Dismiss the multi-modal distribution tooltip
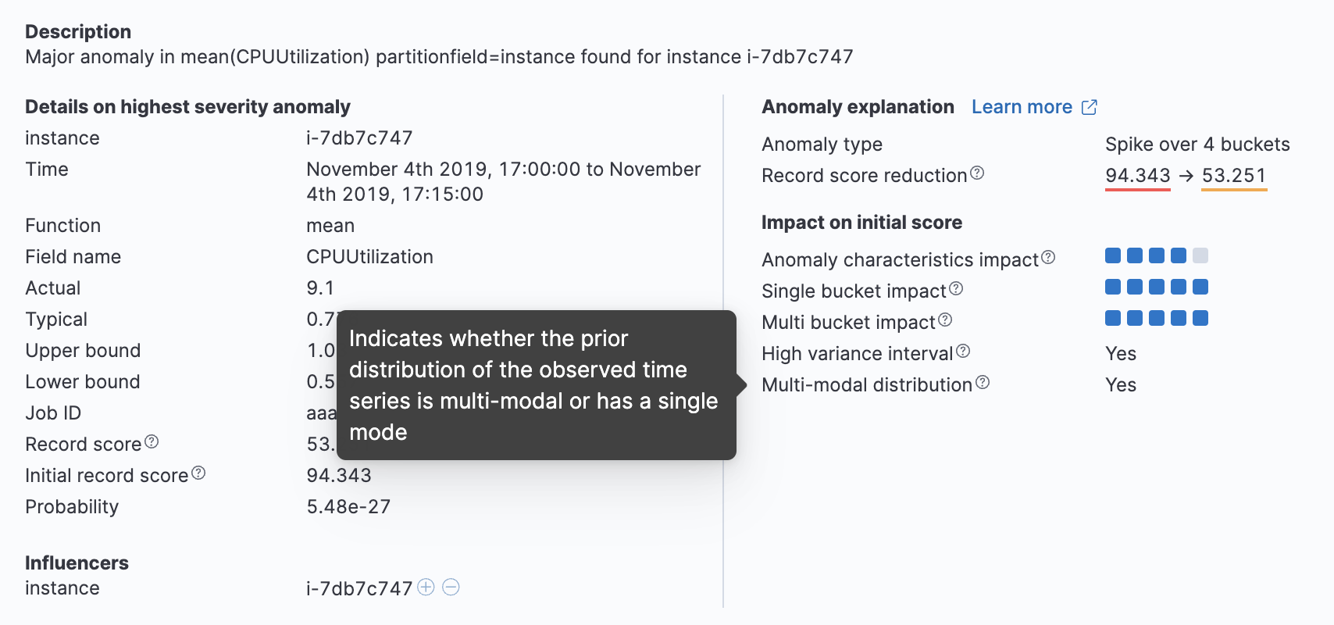This screenshot has height=625, width=1334. 535,384
